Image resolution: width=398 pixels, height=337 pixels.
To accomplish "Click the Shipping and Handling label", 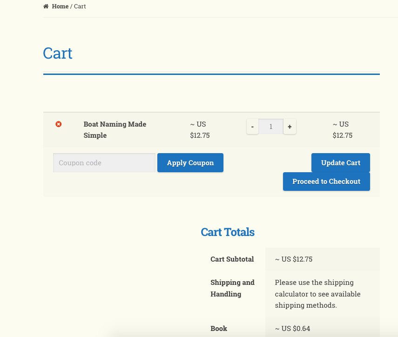I will point(232,288).
